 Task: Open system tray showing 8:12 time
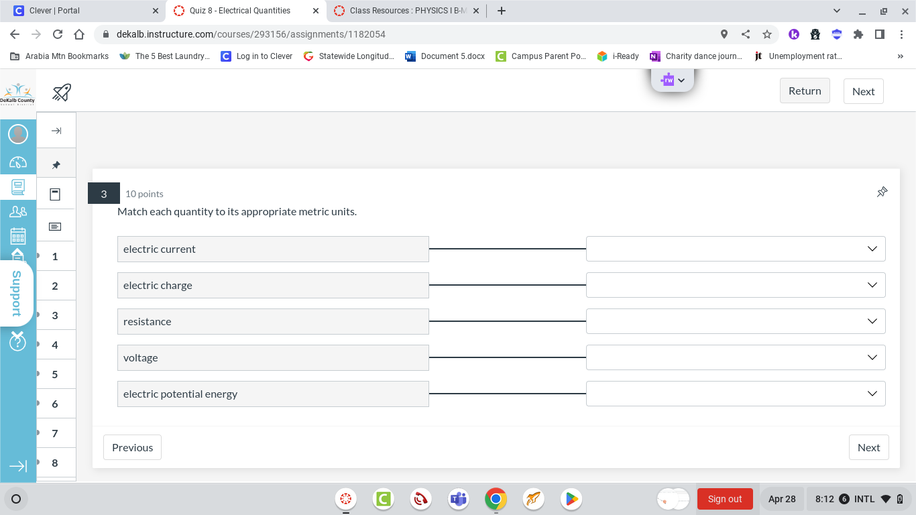tap(858, 499)
